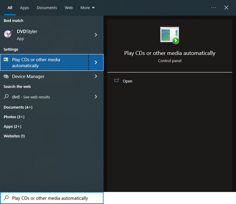Select the DVDStyler best match result

[x=52, y=35]
